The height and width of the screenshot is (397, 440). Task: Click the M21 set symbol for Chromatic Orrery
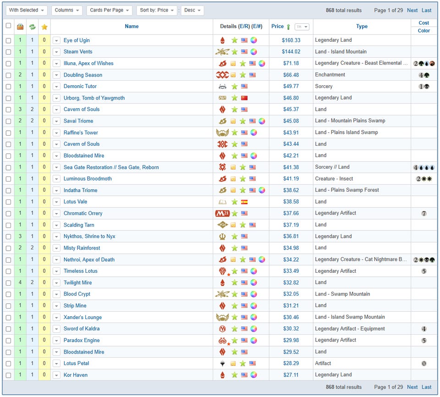click(222, 213)
